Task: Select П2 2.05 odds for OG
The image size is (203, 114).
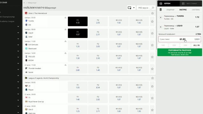Action: coord(98,22)
